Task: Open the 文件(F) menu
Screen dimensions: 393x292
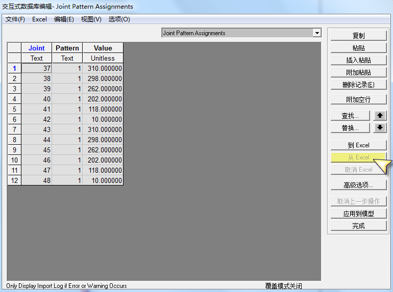Action: (15, 19)
